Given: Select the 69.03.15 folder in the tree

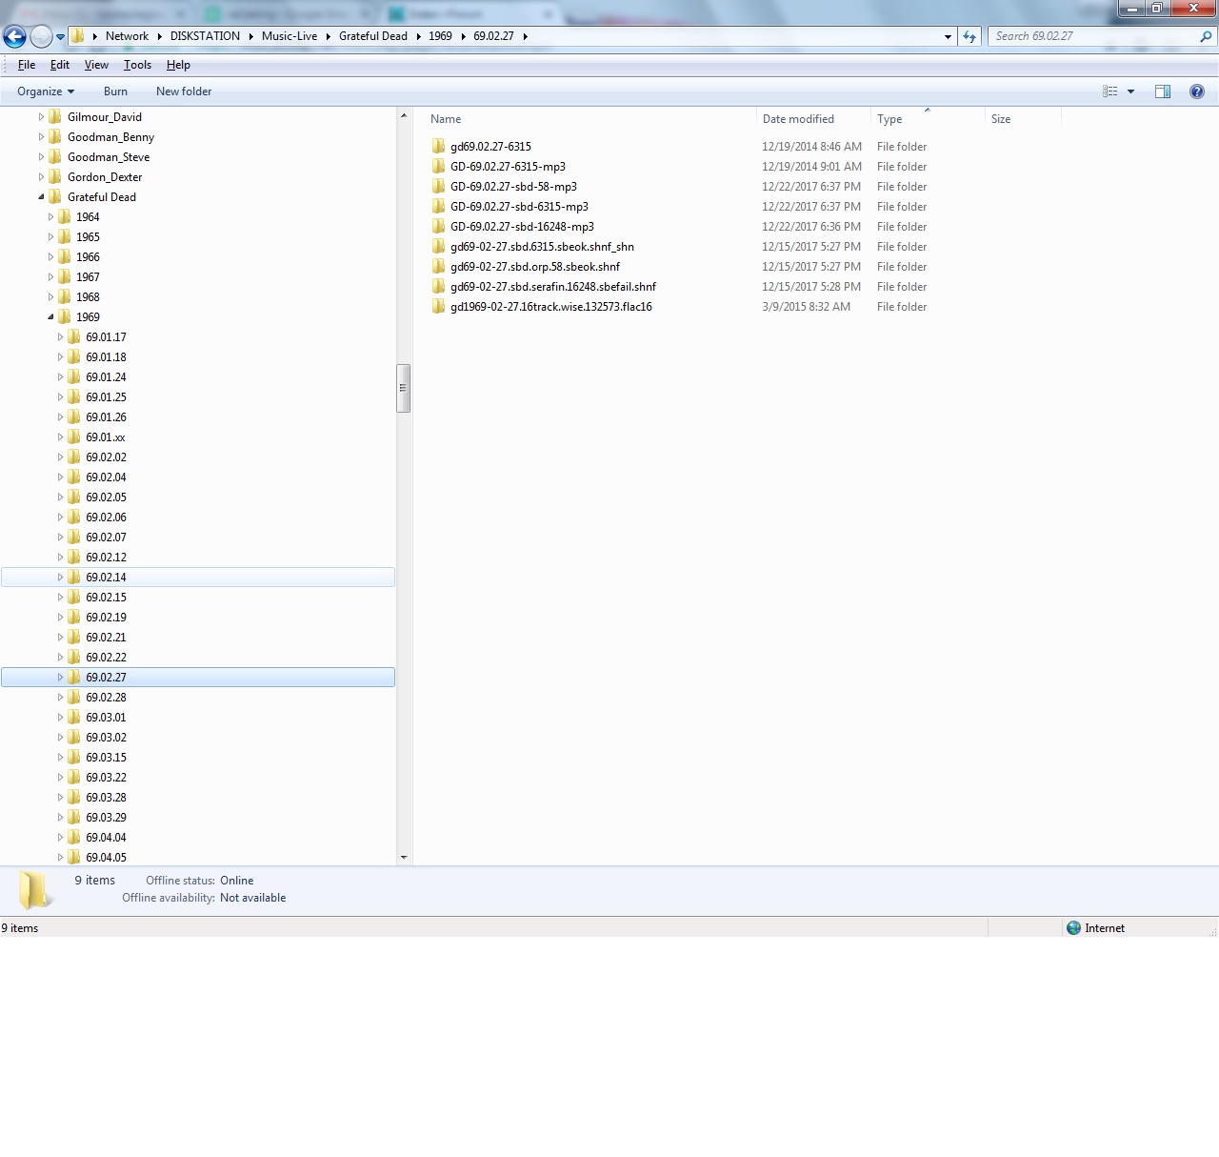Looking at the screenshot, I should pyautogui.click(x=106, y=758).
